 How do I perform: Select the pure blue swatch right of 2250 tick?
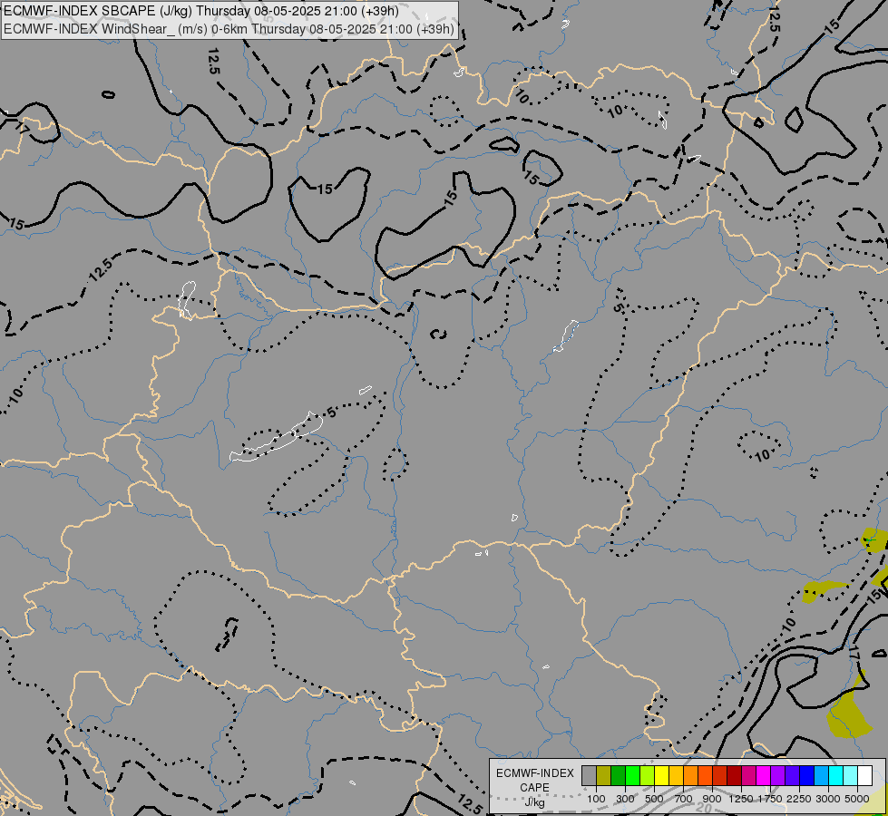807,776
